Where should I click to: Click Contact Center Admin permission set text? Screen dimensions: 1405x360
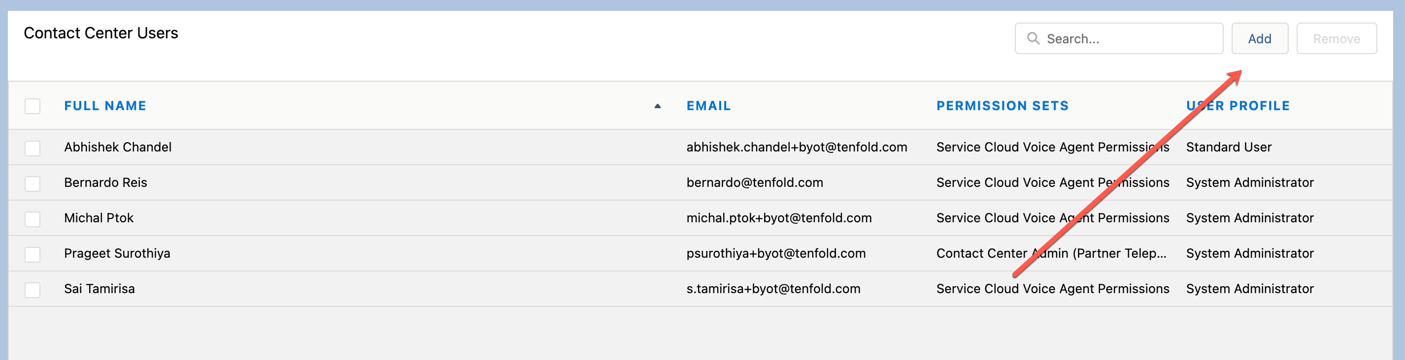click(x=1051, y=253)
